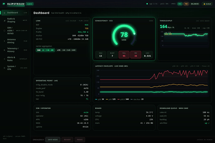This screenshot has height=143, width=215.
Task: Click the CCS gauge knob marker
Action: click(x=134, y=34)
